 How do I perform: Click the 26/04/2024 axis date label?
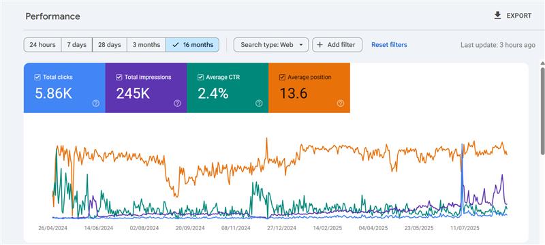[x=53, y=229]
